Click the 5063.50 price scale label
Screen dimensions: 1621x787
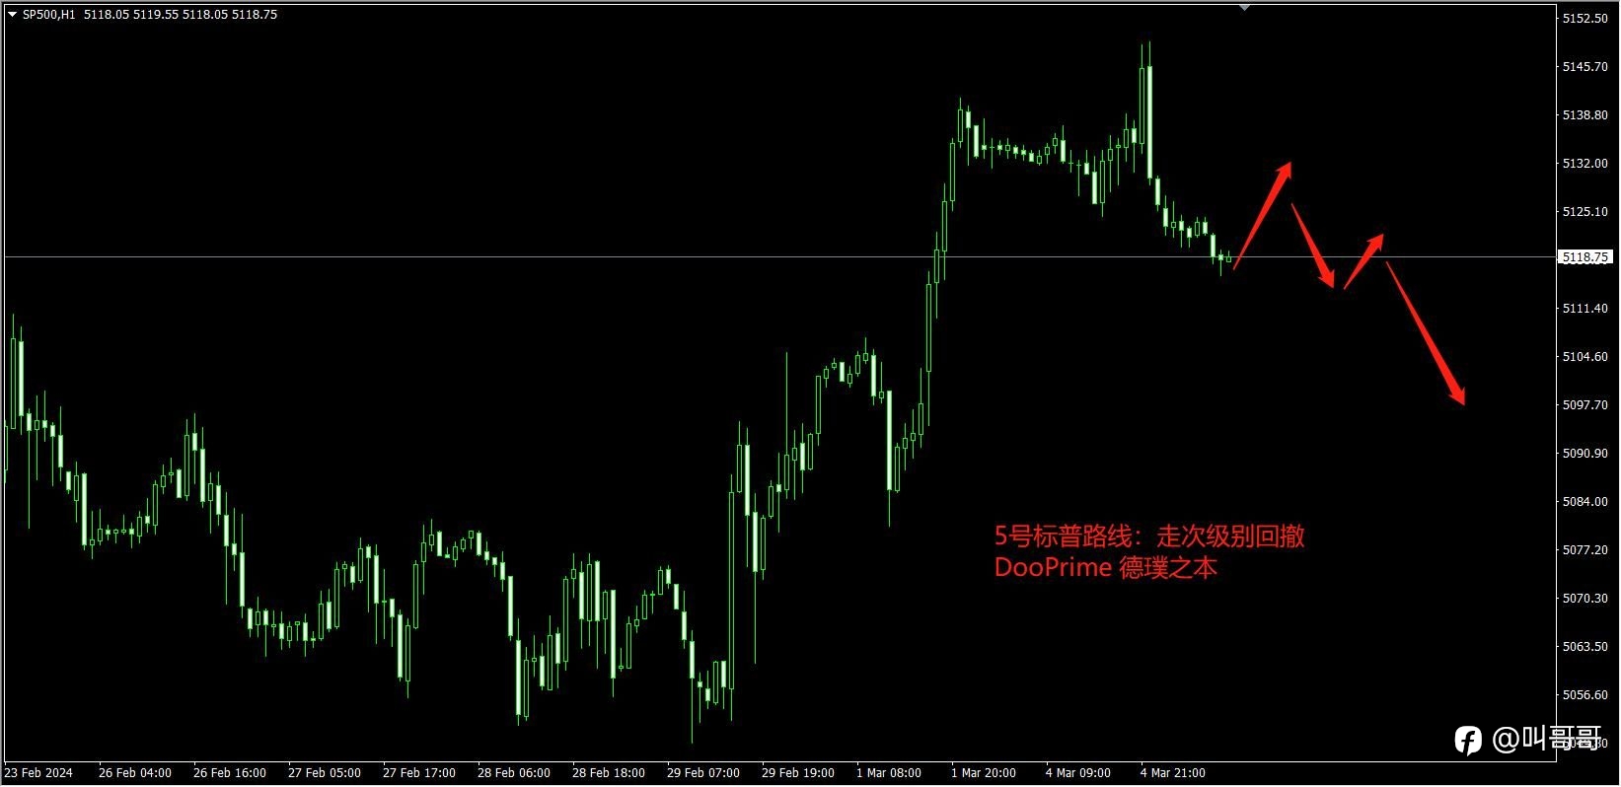[x=1584, y=647]
